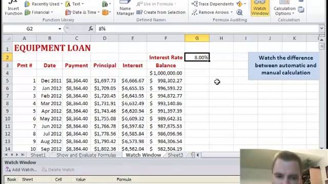Open the Insert Function dialog
This screenshot has width=328, height=184.
click(13, 8)
